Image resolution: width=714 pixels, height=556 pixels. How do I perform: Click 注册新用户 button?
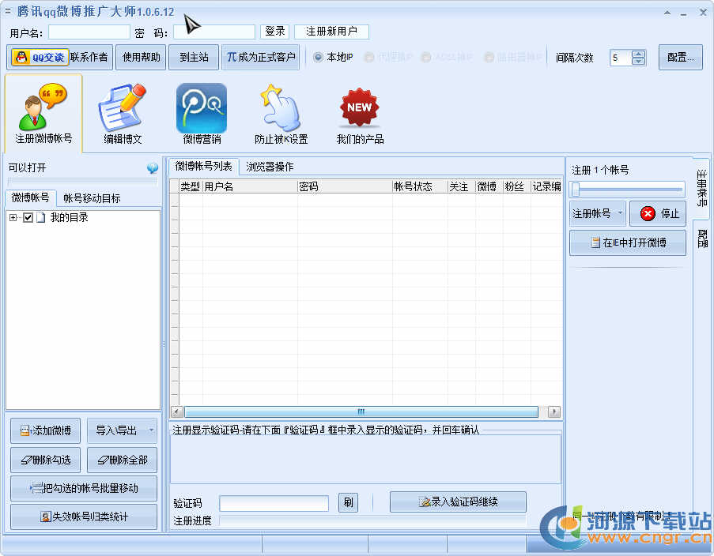331,32
